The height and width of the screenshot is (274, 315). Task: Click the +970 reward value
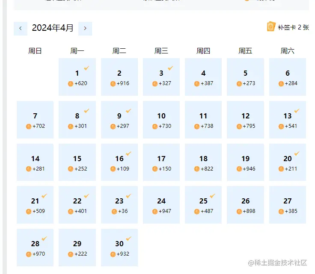pyautogui.click(x=39, y=254)
